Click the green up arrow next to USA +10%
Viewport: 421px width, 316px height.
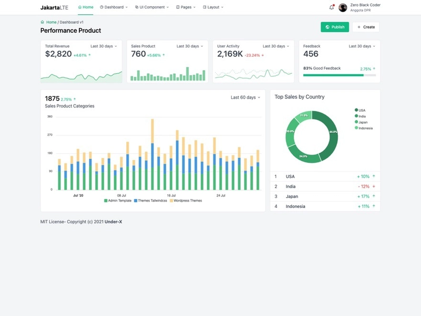click(x=374, y=176)
